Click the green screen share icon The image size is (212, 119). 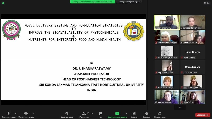click(117, 113)
